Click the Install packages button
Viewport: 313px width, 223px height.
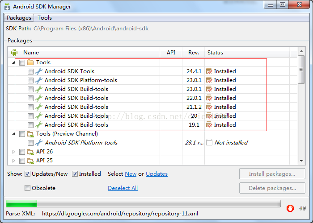point(272,174)
